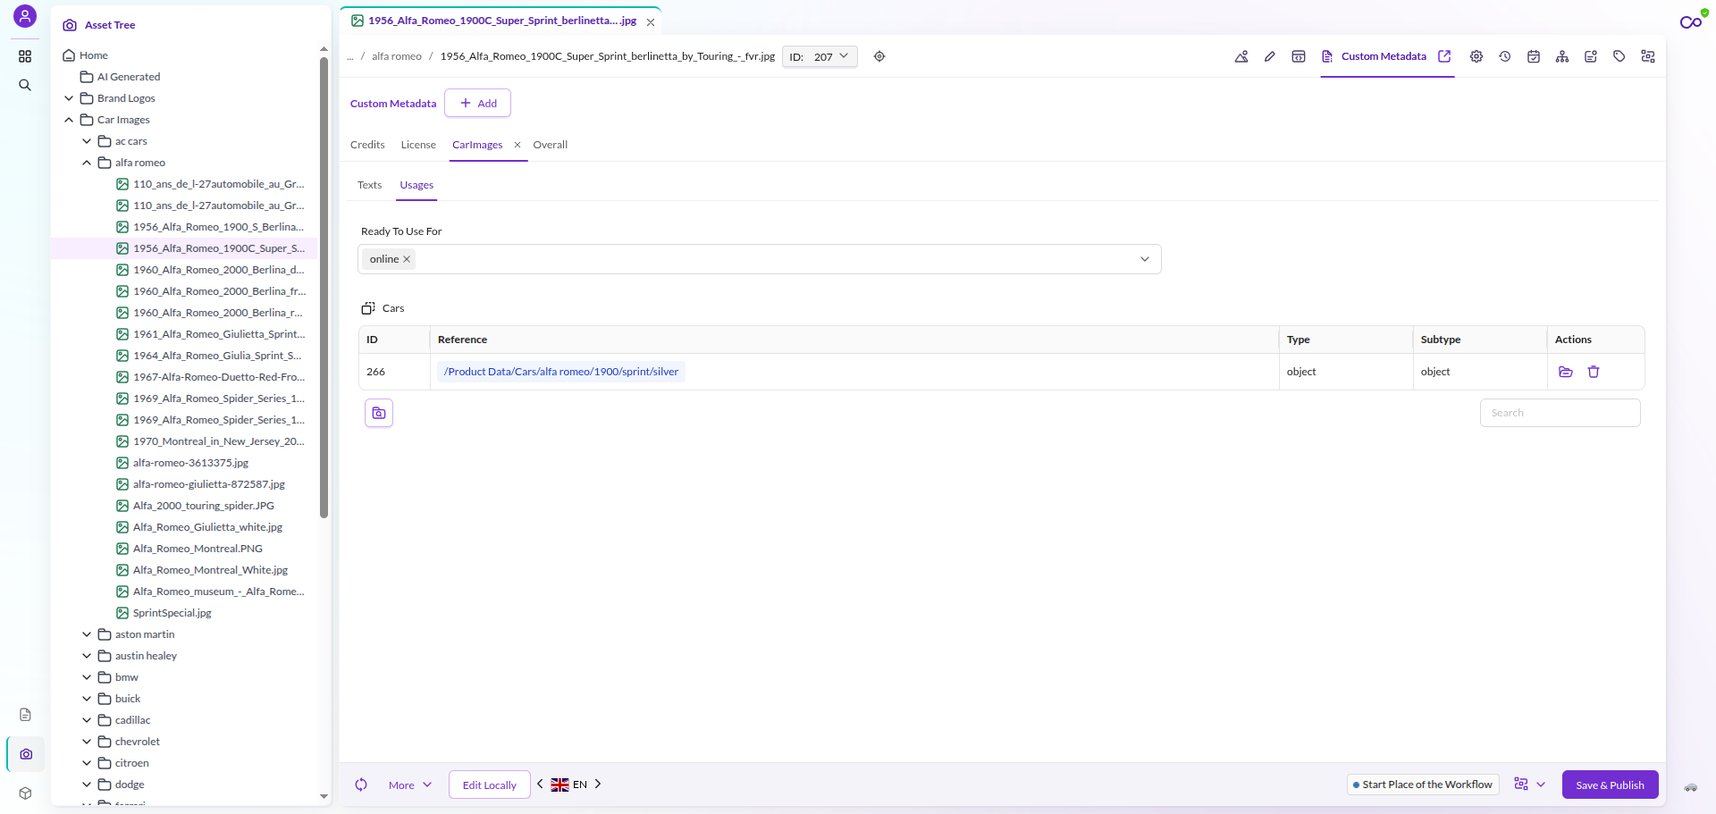Expand the Brand Logos folder

(69, 98)
